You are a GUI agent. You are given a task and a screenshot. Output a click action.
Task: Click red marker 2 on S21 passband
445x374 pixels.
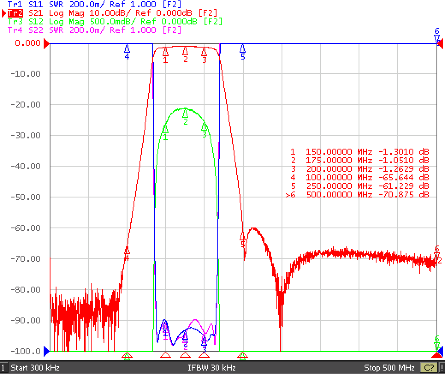coord(185,54)
